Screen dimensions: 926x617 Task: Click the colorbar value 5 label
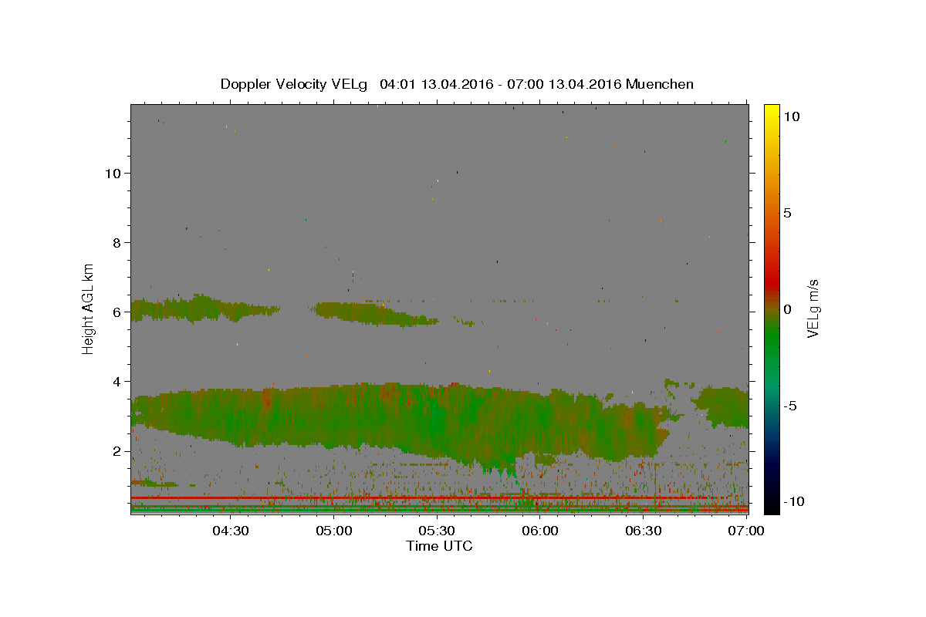[x=787, y=213]
